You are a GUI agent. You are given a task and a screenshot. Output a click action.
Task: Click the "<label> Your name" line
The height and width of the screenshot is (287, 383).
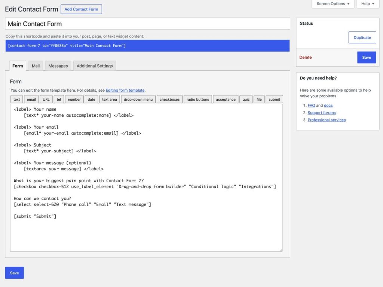pos(35,110)
